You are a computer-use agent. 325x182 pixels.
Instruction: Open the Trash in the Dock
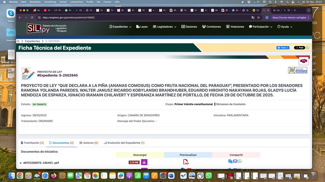click(x=313, y=176)
